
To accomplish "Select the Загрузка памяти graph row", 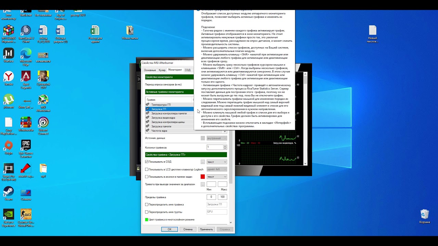I will click(169, 126).
